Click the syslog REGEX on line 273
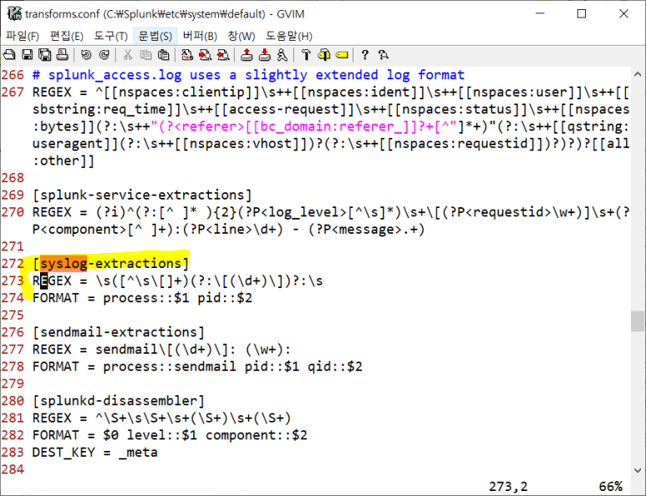646x496 pixels. pyautogui.click(x=177, y=281)
